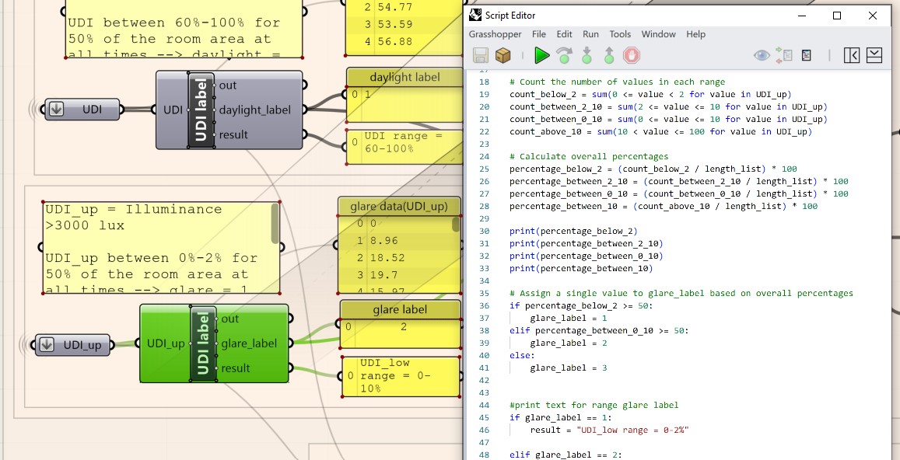900x460 pixels.
Task: Click the eye preview icon in the toolbar
Action: (x=760, y=55)
